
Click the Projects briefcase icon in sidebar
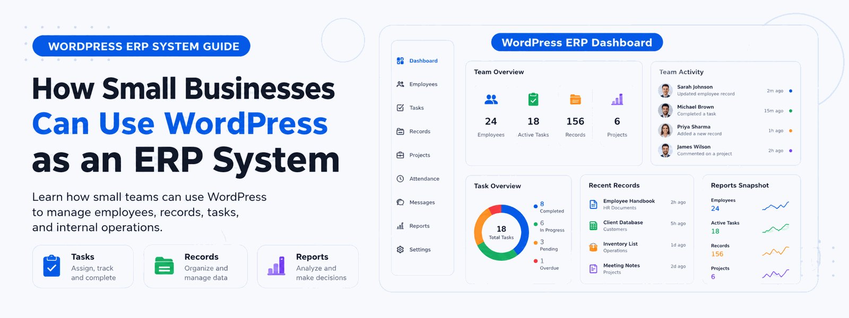pyautogui.click(x=401, y=155)
